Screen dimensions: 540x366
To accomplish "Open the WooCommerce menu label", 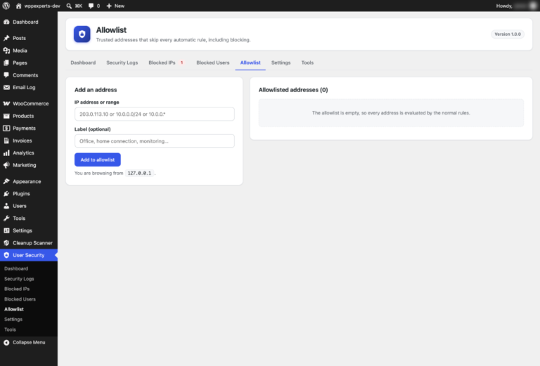I will (x=31, y=103).
